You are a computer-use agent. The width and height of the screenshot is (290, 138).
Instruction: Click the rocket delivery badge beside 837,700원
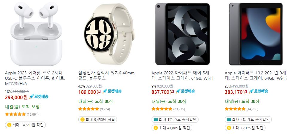click(x=185, y=91)
